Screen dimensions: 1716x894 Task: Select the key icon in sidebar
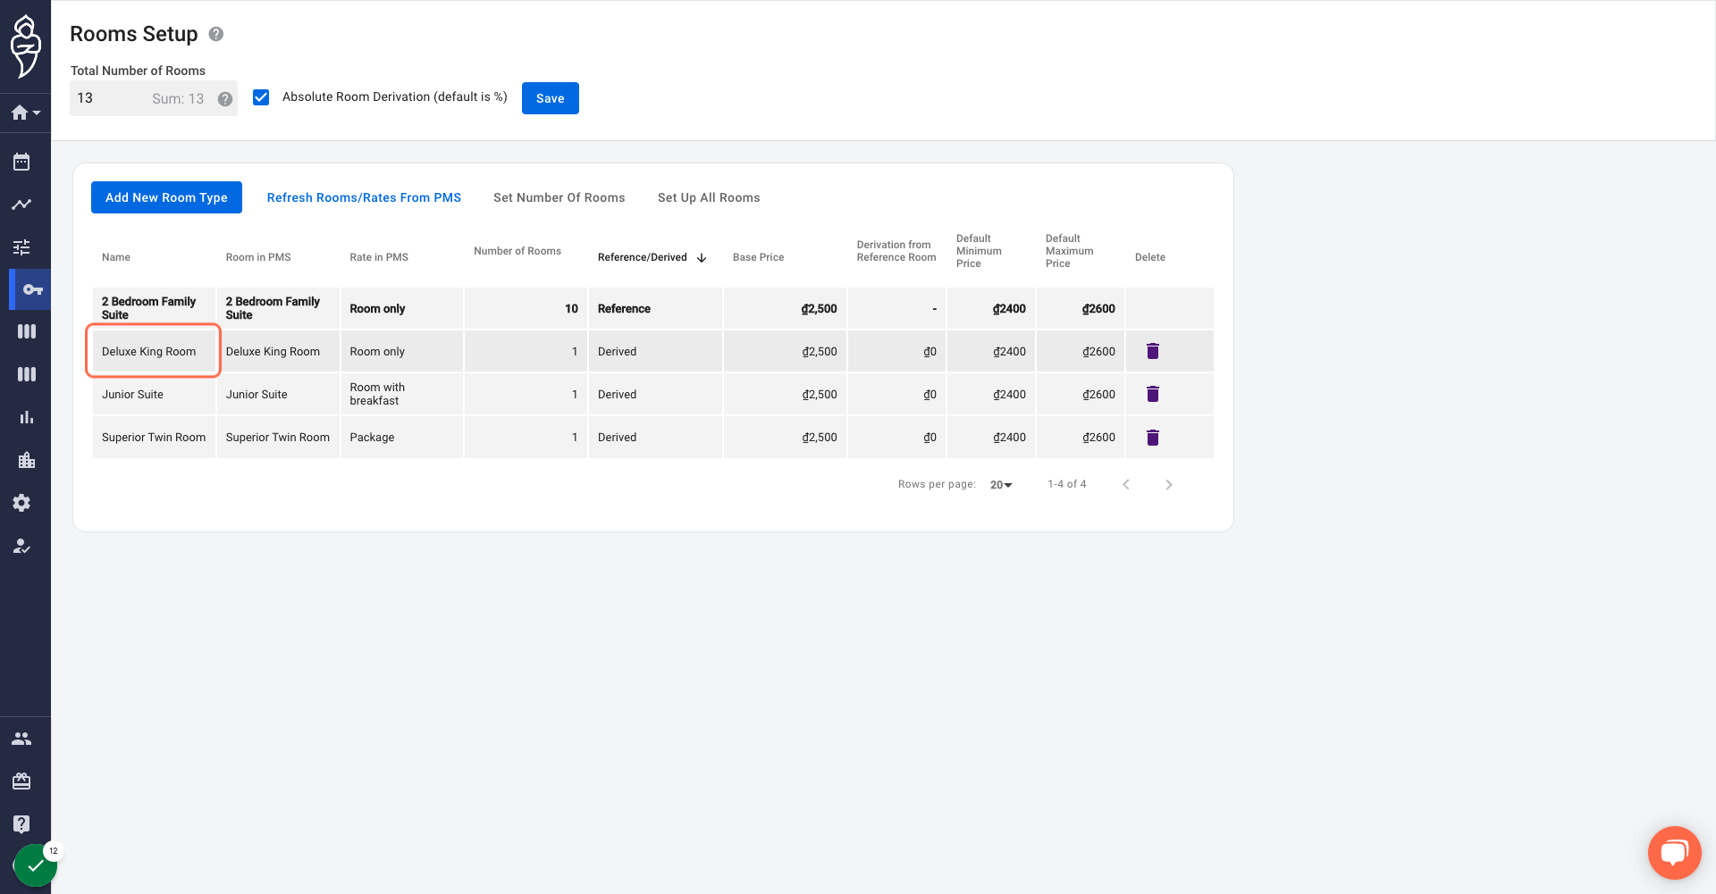32,289
